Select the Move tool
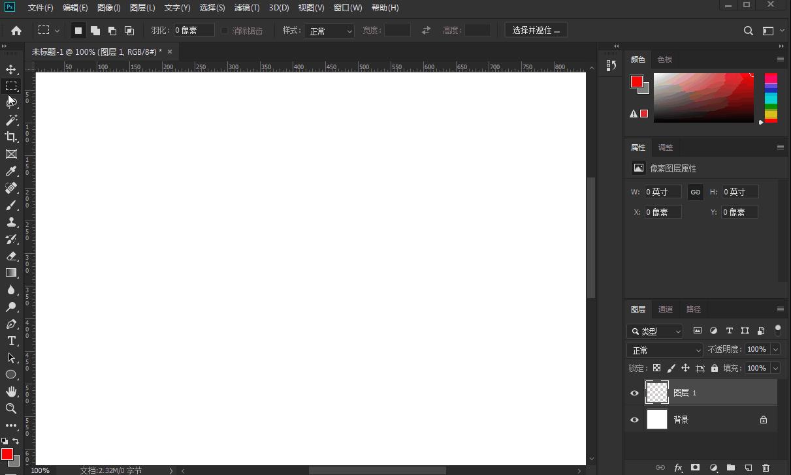The height and width of the screenshot is (475, 791). pos(10,69)
